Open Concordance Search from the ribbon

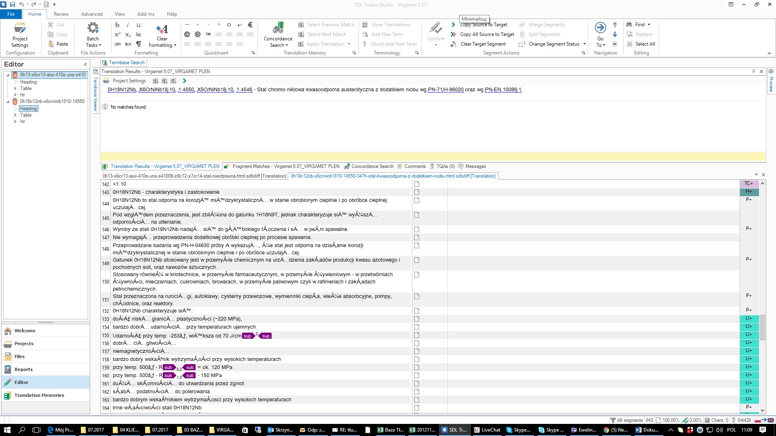[x=278, y=35]
